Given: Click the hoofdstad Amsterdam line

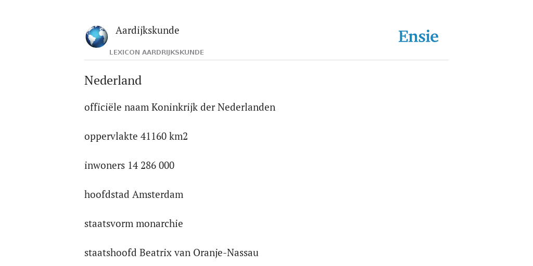Looking at the screenshot, I should click(134, 195).
